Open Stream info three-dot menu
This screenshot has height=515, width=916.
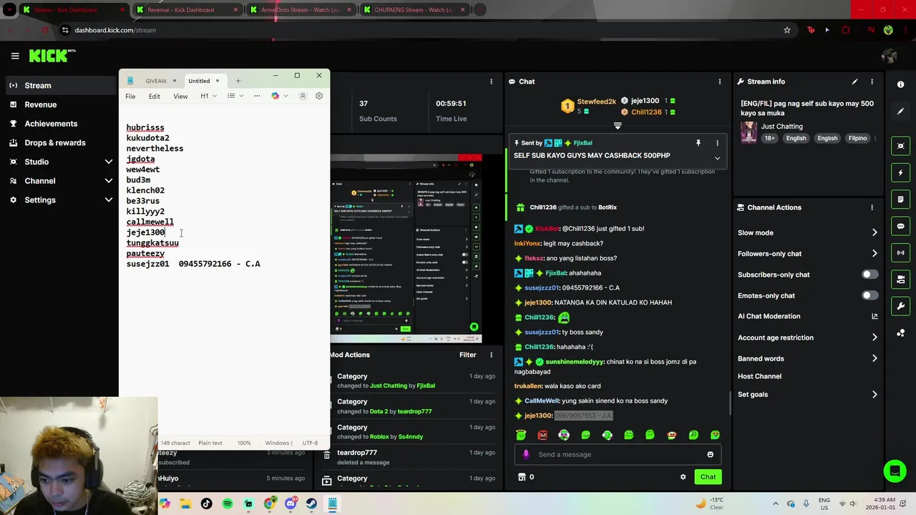872,82
